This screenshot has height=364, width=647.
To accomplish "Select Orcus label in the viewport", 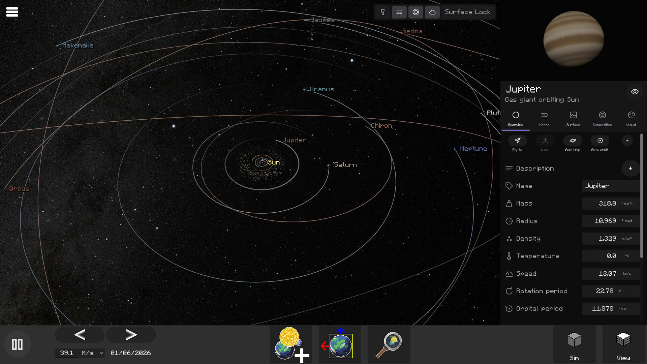I will coord(19,189).
